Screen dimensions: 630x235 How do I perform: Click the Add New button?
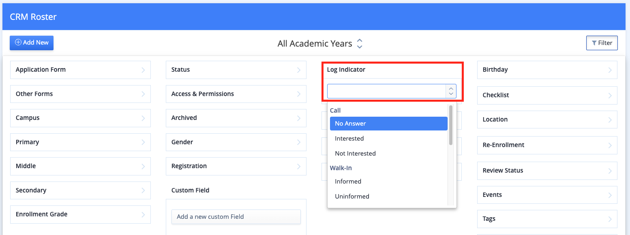[32, 43]
